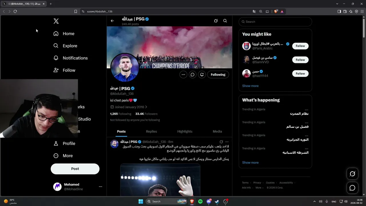The height and width of the screenshot is (206, 366).
Task: Switch to the Replies tab
Action: pyautogui.click(x=152, y=132)
